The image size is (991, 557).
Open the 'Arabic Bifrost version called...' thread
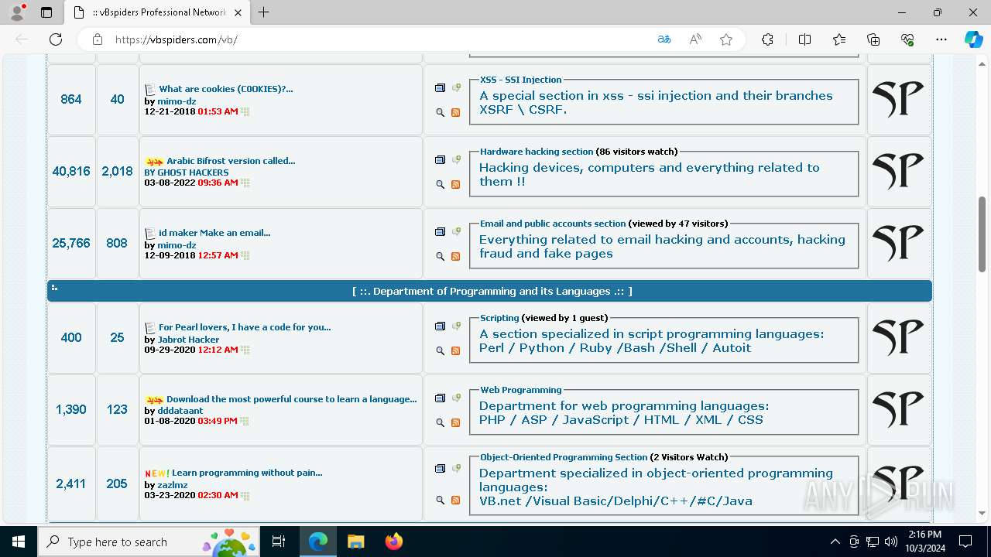pos(231,161)
